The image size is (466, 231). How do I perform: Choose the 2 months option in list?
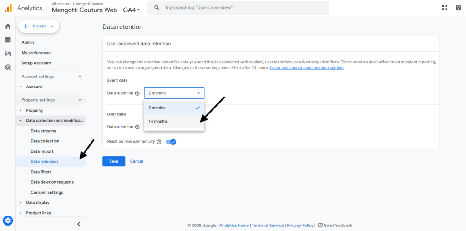pyautogui.click(x=174, y=108)
